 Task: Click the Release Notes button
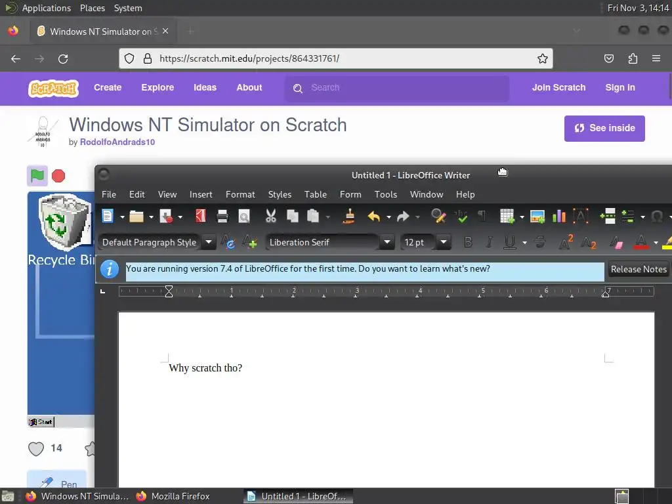click(x=639, y=269)
